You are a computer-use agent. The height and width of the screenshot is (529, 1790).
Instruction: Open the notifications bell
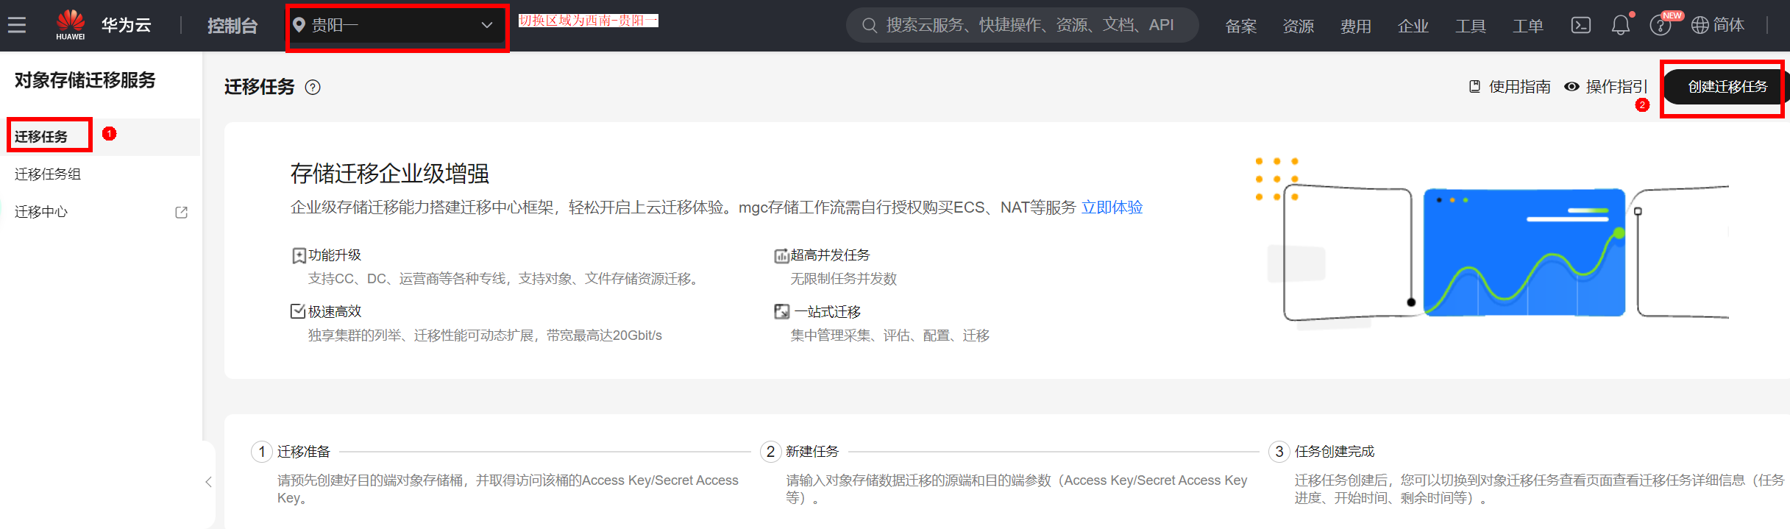1620,25
